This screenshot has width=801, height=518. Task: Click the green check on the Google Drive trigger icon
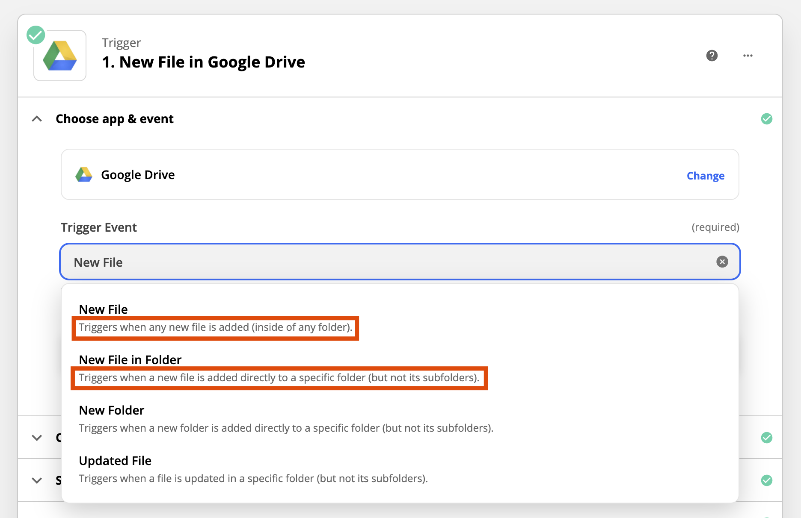pos(36,35)
